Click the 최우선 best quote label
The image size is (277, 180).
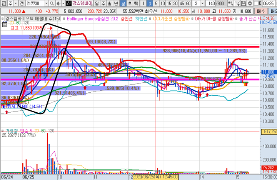(x=151, y=11)
